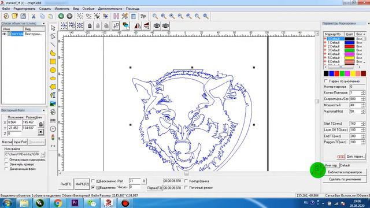
Task: Check Парам. по умолчанию checkbox
Action: coord(326,81)
